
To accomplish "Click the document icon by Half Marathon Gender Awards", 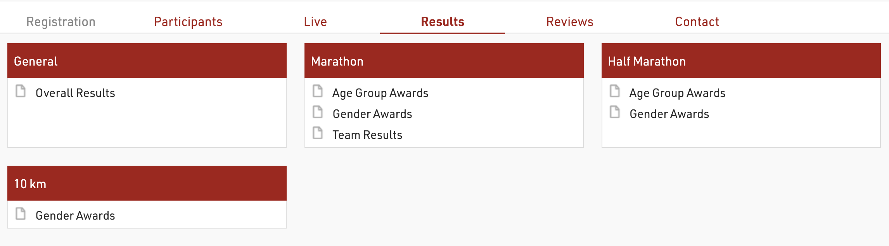I will (615, 112).
